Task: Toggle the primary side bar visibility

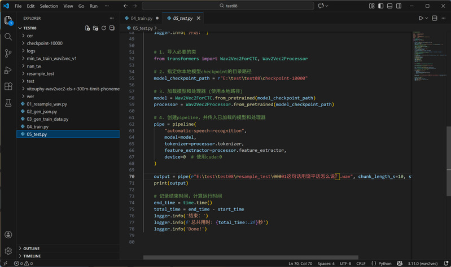Action: 379,6
